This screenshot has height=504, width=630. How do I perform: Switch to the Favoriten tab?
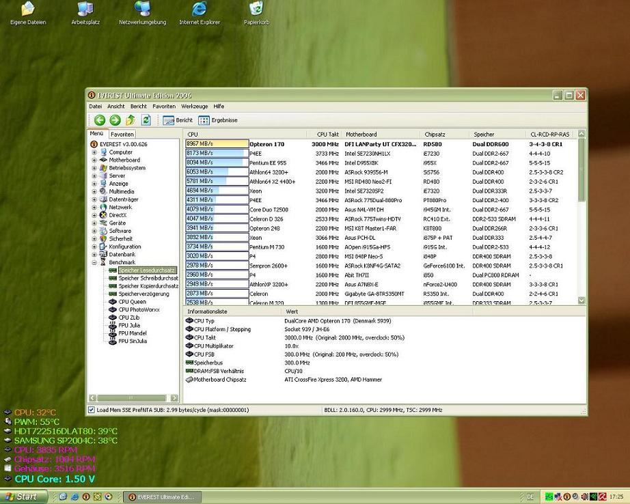[122, 135]
